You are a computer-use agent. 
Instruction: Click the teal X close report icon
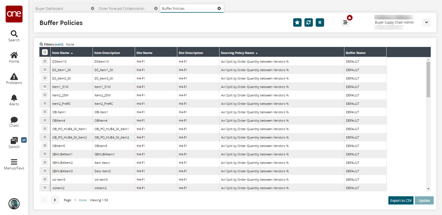320,22
